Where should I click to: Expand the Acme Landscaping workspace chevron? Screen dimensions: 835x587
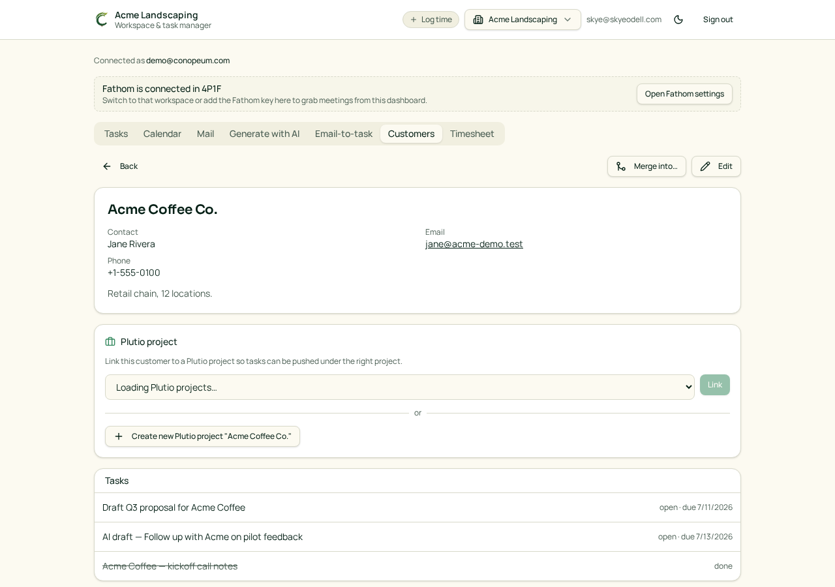[x=568, y=20]
